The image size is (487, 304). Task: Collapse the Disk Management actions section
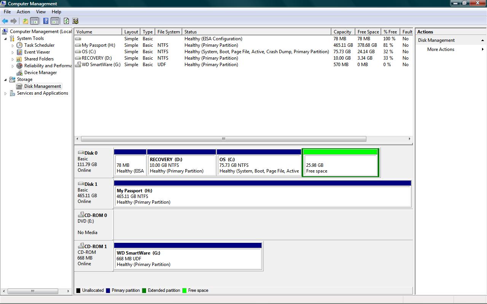(x=482, y=40)
